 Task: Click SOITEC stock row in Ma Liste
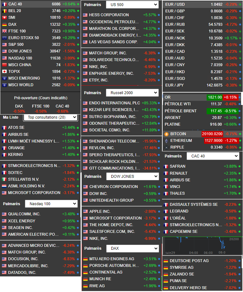40,173
